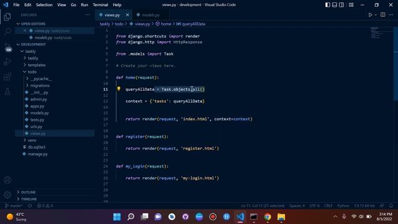Toggle the secondary side bar visibility
The height and width of the screenshot is (224, 398).
pyautogui.click(x=341, y=5)
